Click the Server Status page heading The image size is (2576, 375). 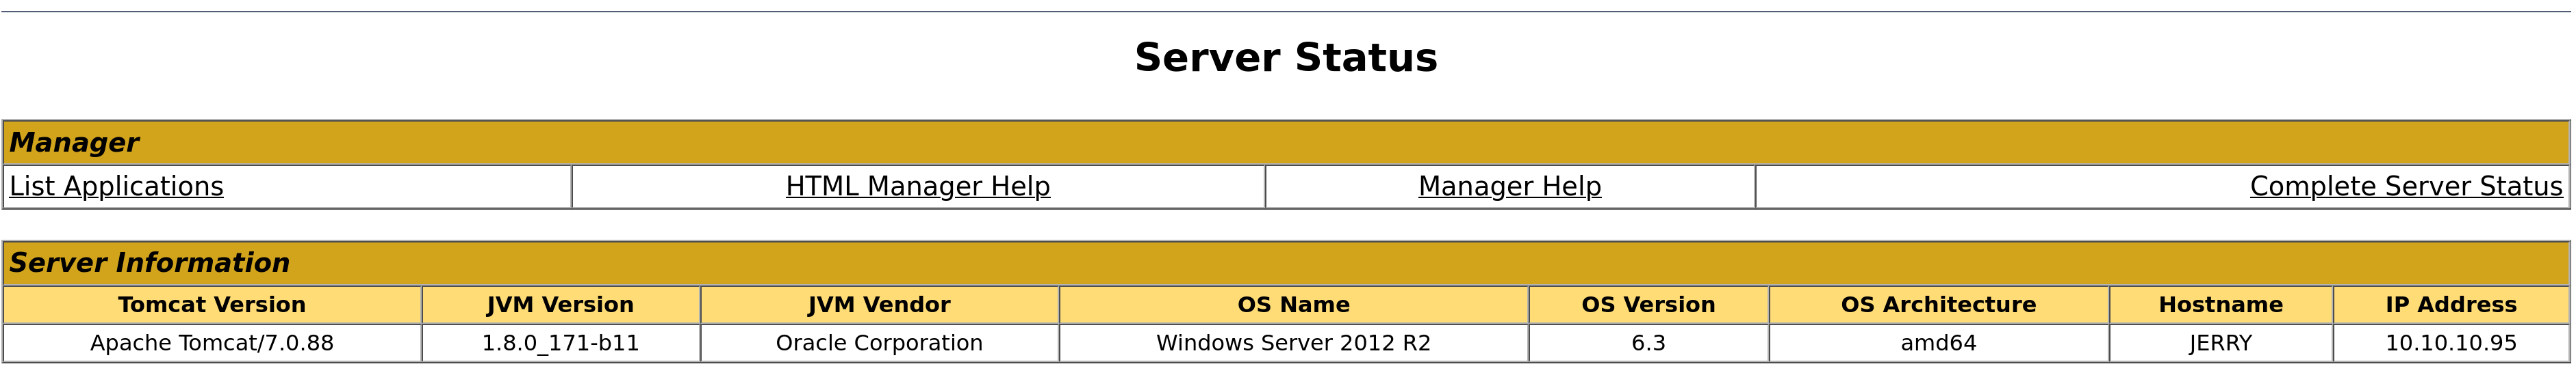pyautogui.click(x=1286, y=58)
